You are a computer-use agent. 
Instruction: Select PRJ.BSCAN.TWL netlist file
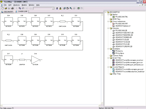[x=121, y=17]
